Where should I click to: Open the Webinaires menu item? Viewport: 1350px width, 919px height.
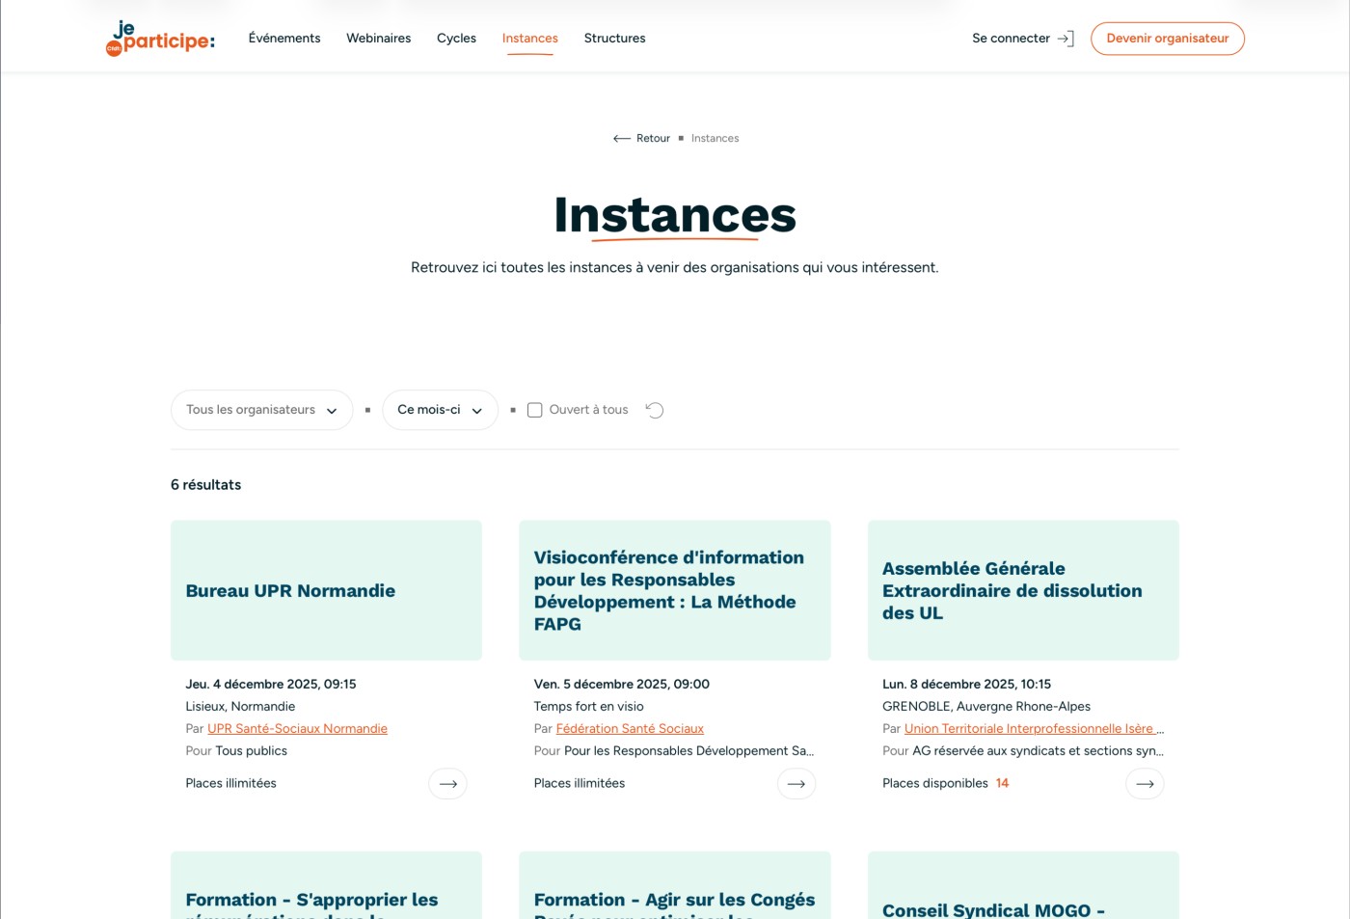pos(378,39)
